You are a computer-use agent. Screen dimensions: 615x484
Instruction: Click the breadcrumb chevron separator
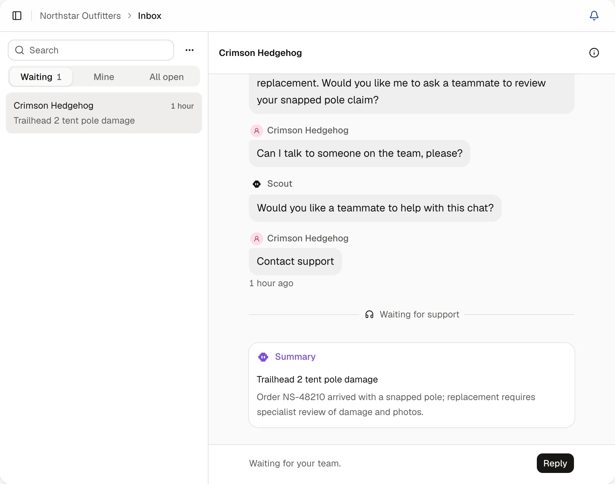click(129, 16)
